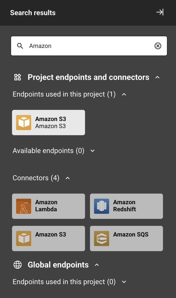Expand Endpoints used under Global endpoints
176x298 pixels.
click(x=124, y=282)
